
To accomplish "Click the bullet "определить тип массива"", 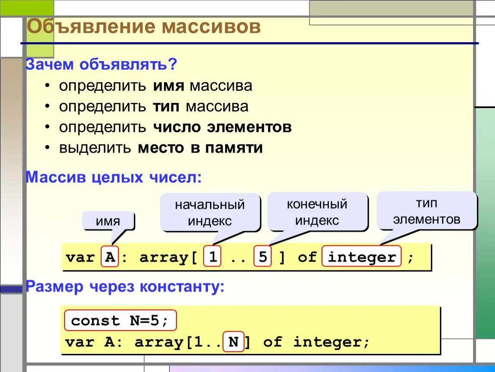I will (154, 106).
